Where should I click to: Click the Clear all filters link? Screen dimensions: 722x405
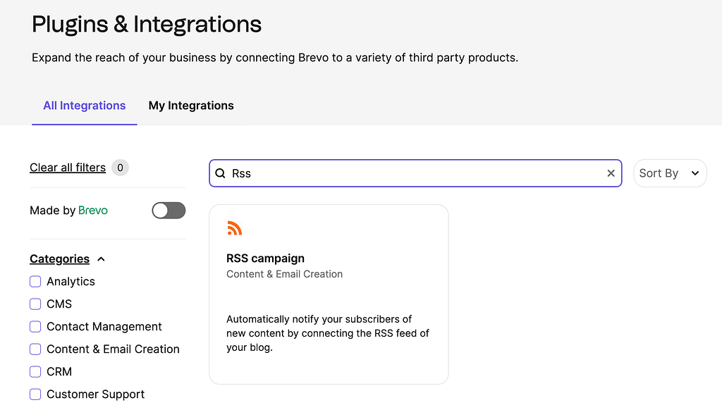click(68, 168)
